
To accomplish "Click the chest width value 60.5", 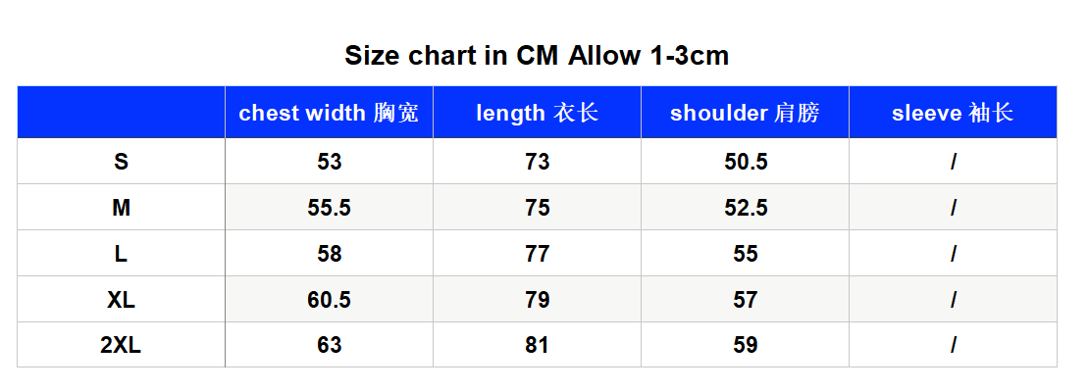I will tap(329, 299).
